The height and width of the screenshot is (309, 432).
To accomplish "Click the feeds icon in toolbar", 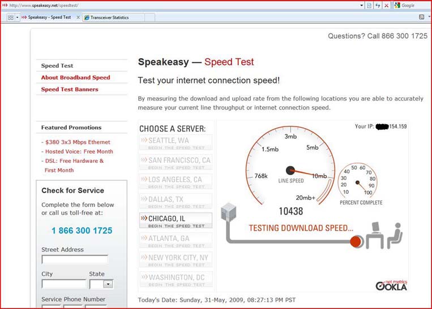I will point(422,17).
